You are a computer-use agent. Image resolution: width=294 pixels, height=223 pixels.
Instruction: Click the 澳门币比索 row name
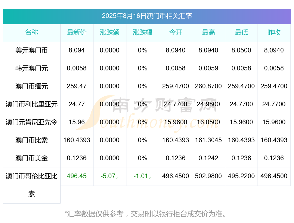coord(31,140)
